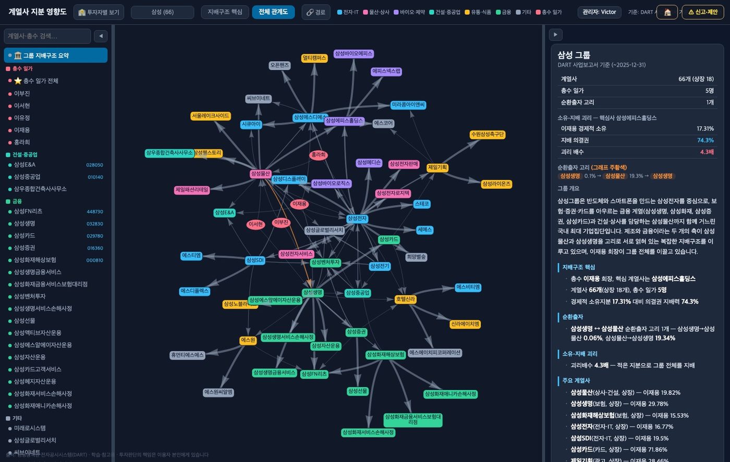This screenshot has height=462, width=730.
Task: Click the 관리자: Victor account chip
Action: [x=599, y=12]
